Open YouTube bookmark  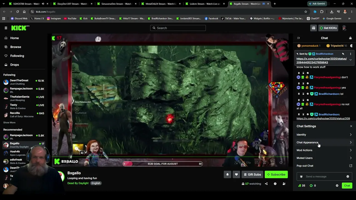70,19
